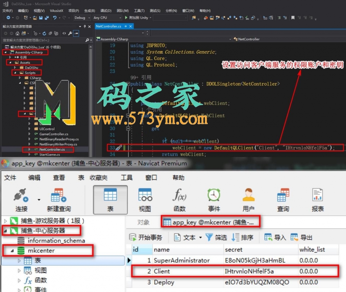
Task: Open the Report (报表) toolbar button
Action: click(x=318, y=200)
